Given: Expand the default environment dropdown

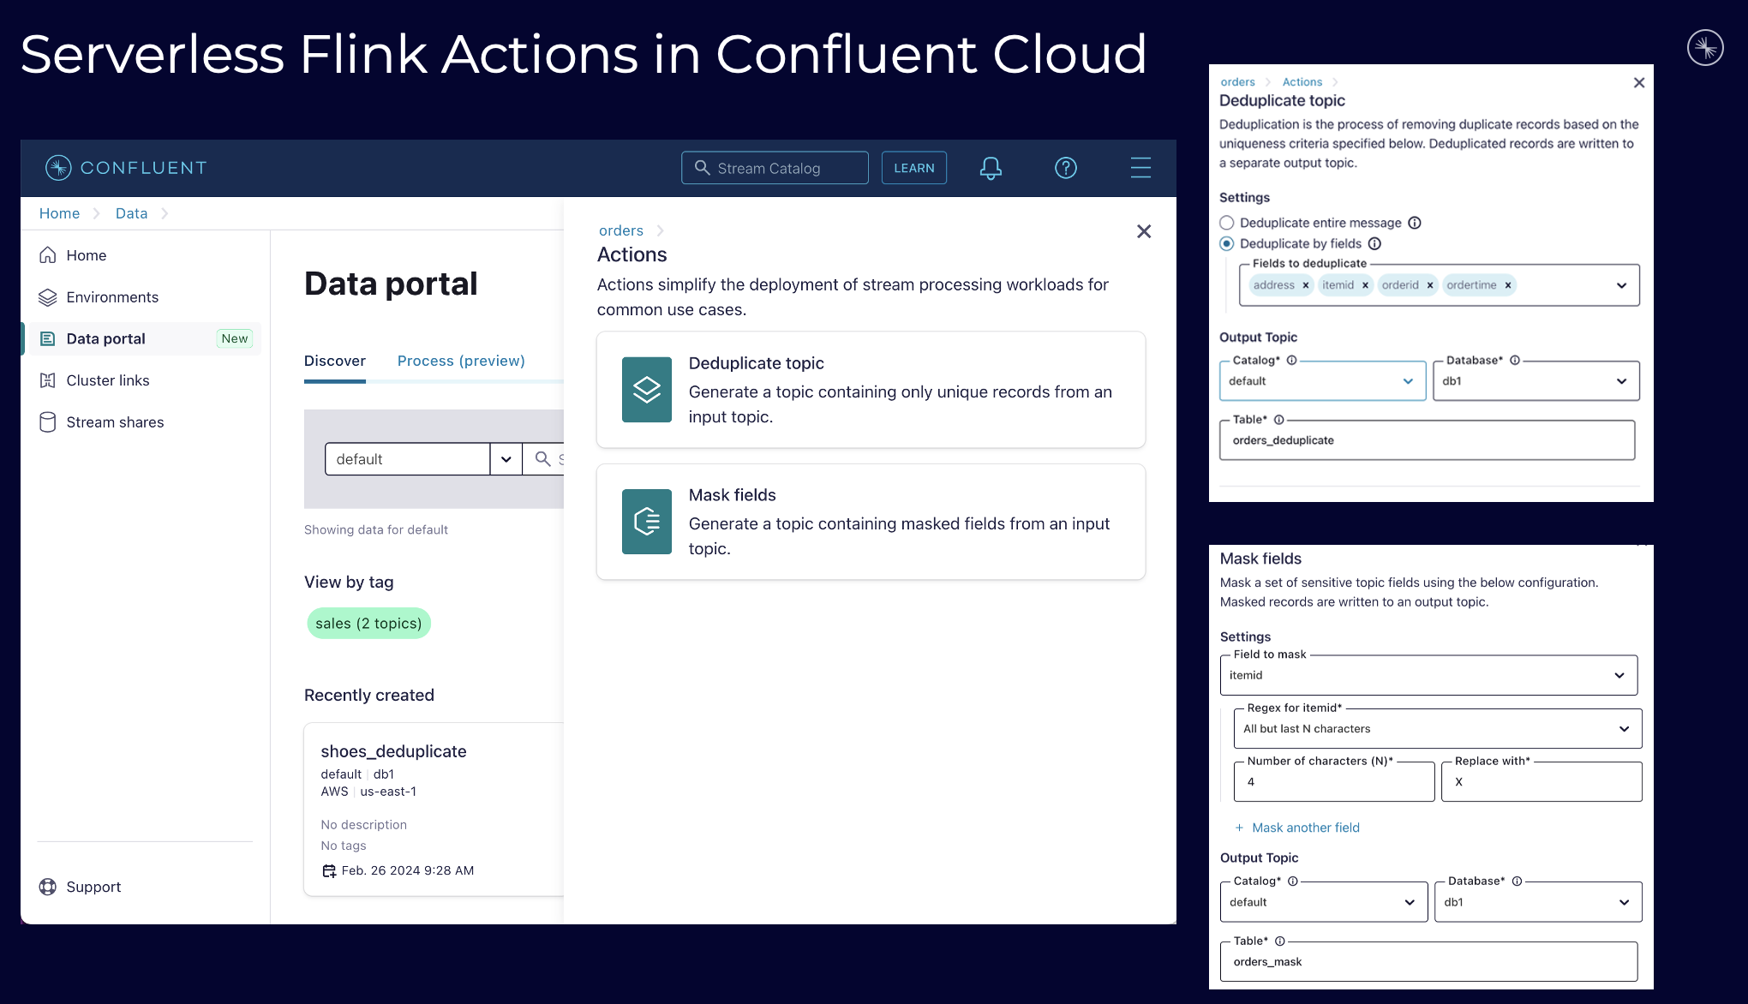Looking at the screenshot, I should pyautogui.click(x=506, y=459).
